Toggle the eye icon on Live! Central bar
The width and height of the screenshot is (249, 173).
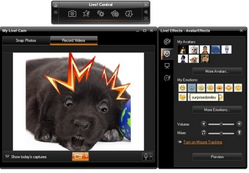pyautogui.click(x=55, y=12)
